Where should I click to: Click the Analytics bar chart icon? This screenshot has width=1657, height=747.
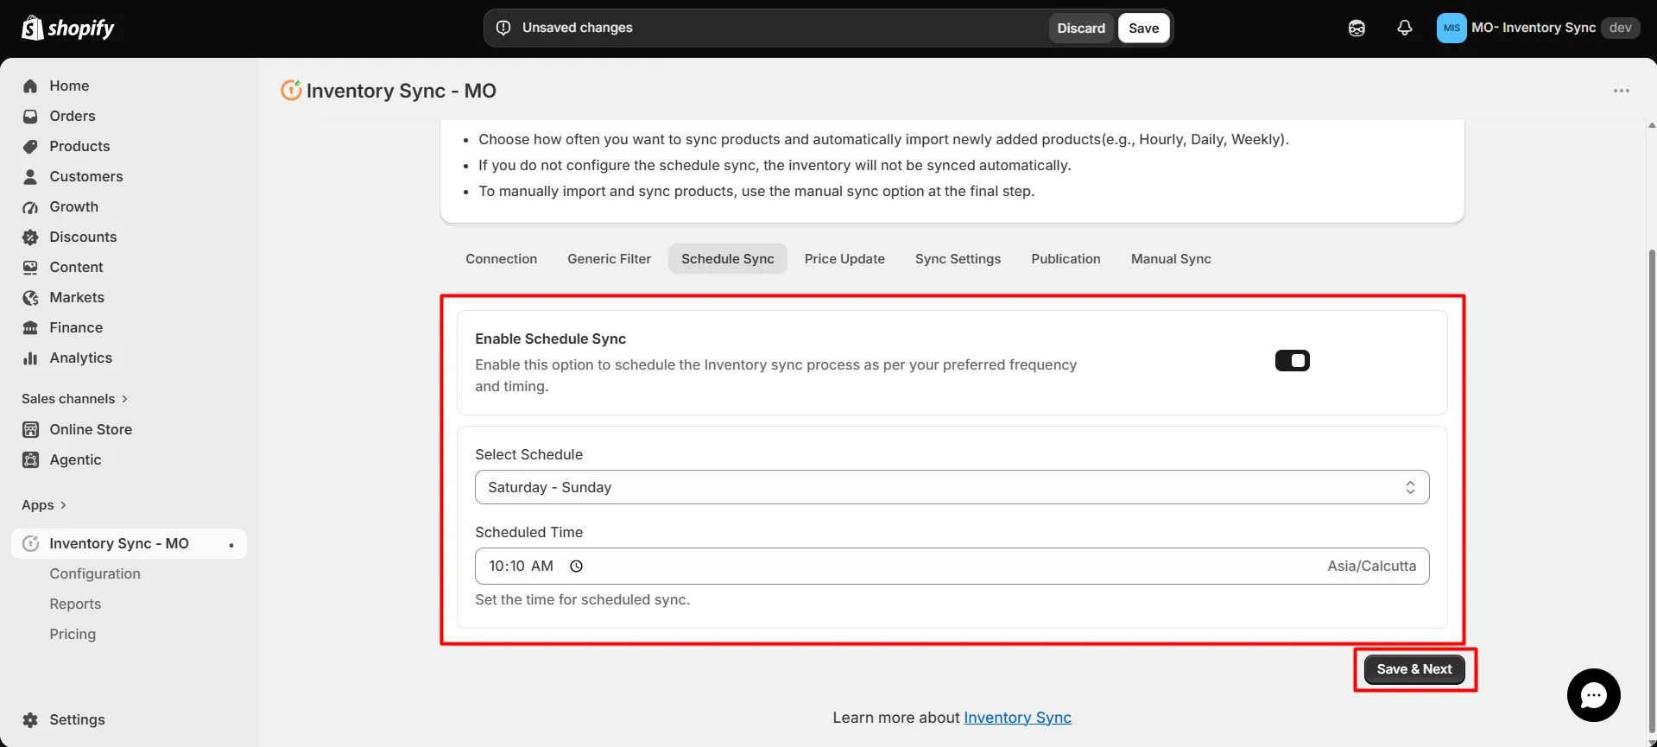click(30, 358)
